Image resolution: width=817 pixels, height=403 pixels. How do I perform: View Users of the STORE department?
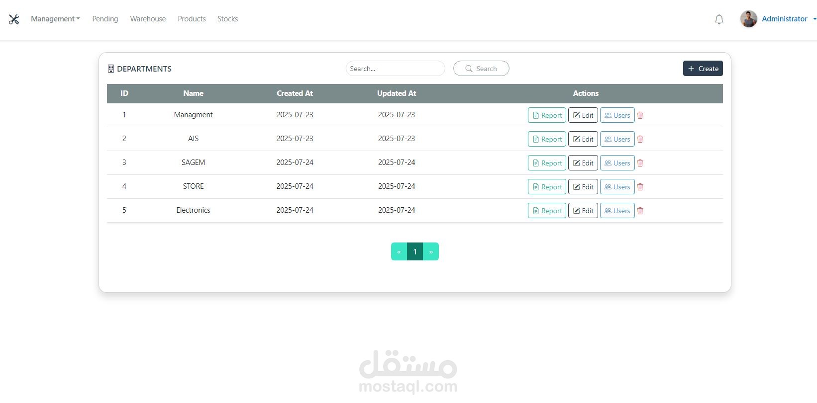click(x=617, y=187)
